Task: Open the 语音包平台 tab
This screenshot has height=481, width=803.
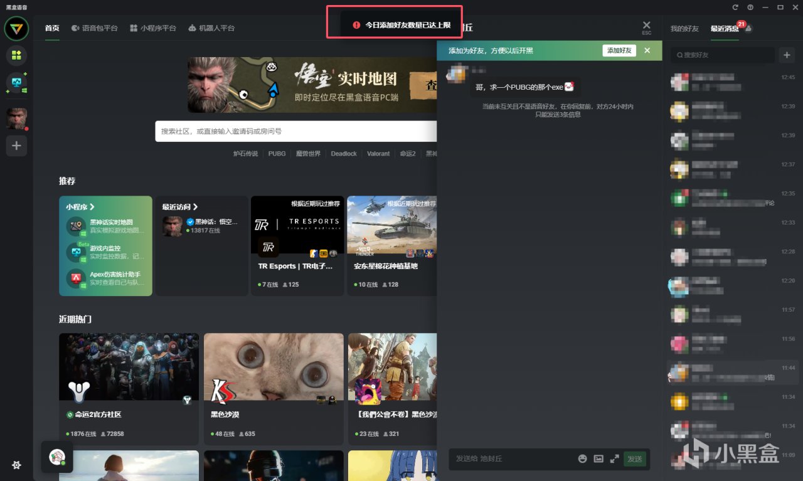Action: (x=95, y=28)
